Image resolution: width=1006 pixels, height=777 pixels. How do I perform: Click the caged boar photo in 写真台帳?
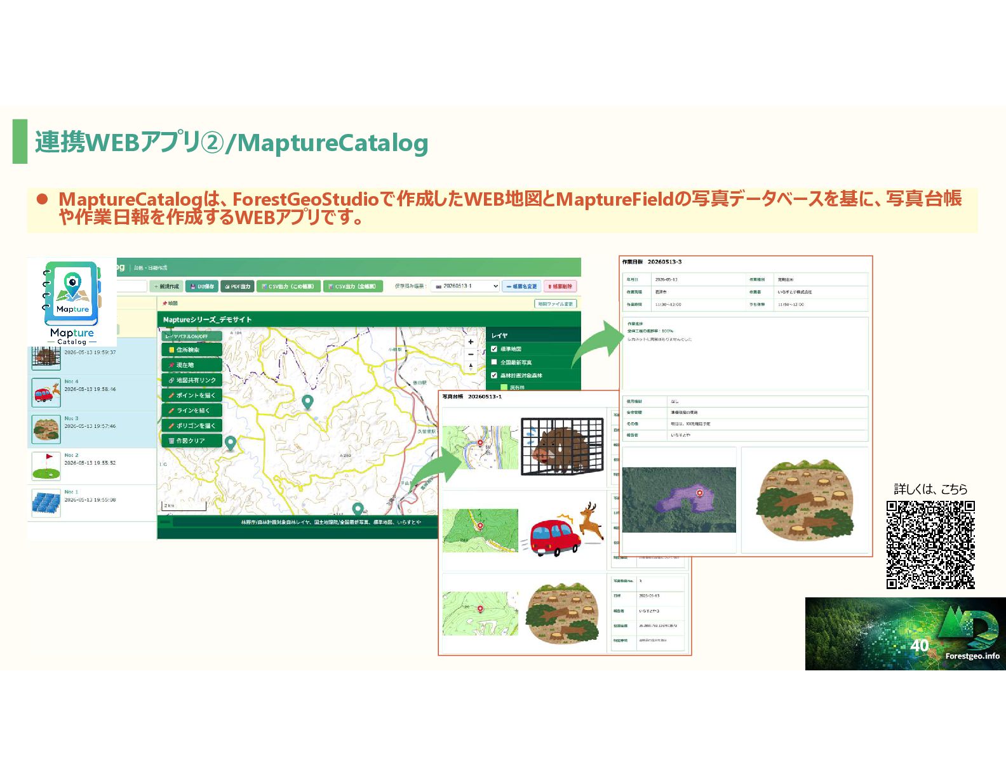tap(562, 446)
